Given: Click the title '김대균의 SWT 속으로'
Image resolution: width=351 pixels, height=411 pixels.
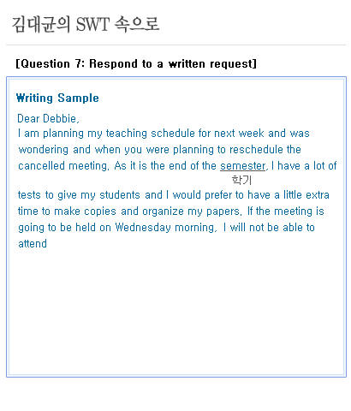Looking at the screenshot, I should 86,24.
